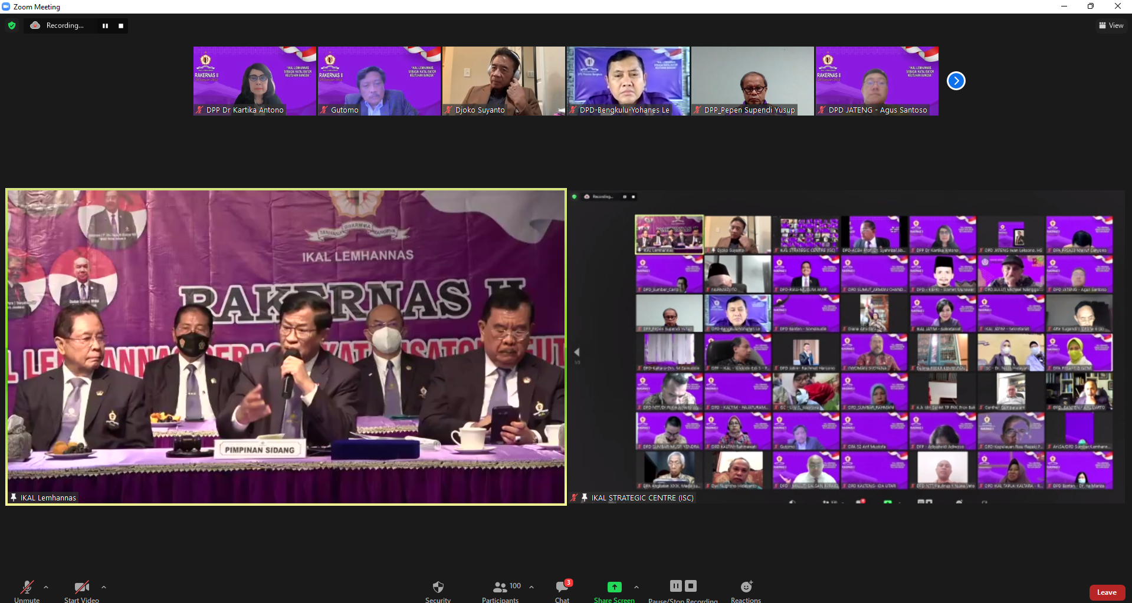The height and width of the screenshot is (603, 1132).
Task: Pause the recording from top indicator
Action: pos(105,26)
